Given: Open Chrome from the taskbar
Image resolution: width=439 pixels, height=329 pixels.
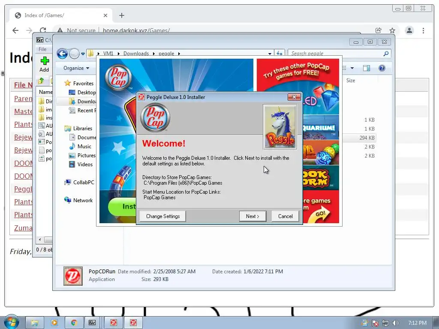Looking at the screenshot, I should (x=74, y=323).
